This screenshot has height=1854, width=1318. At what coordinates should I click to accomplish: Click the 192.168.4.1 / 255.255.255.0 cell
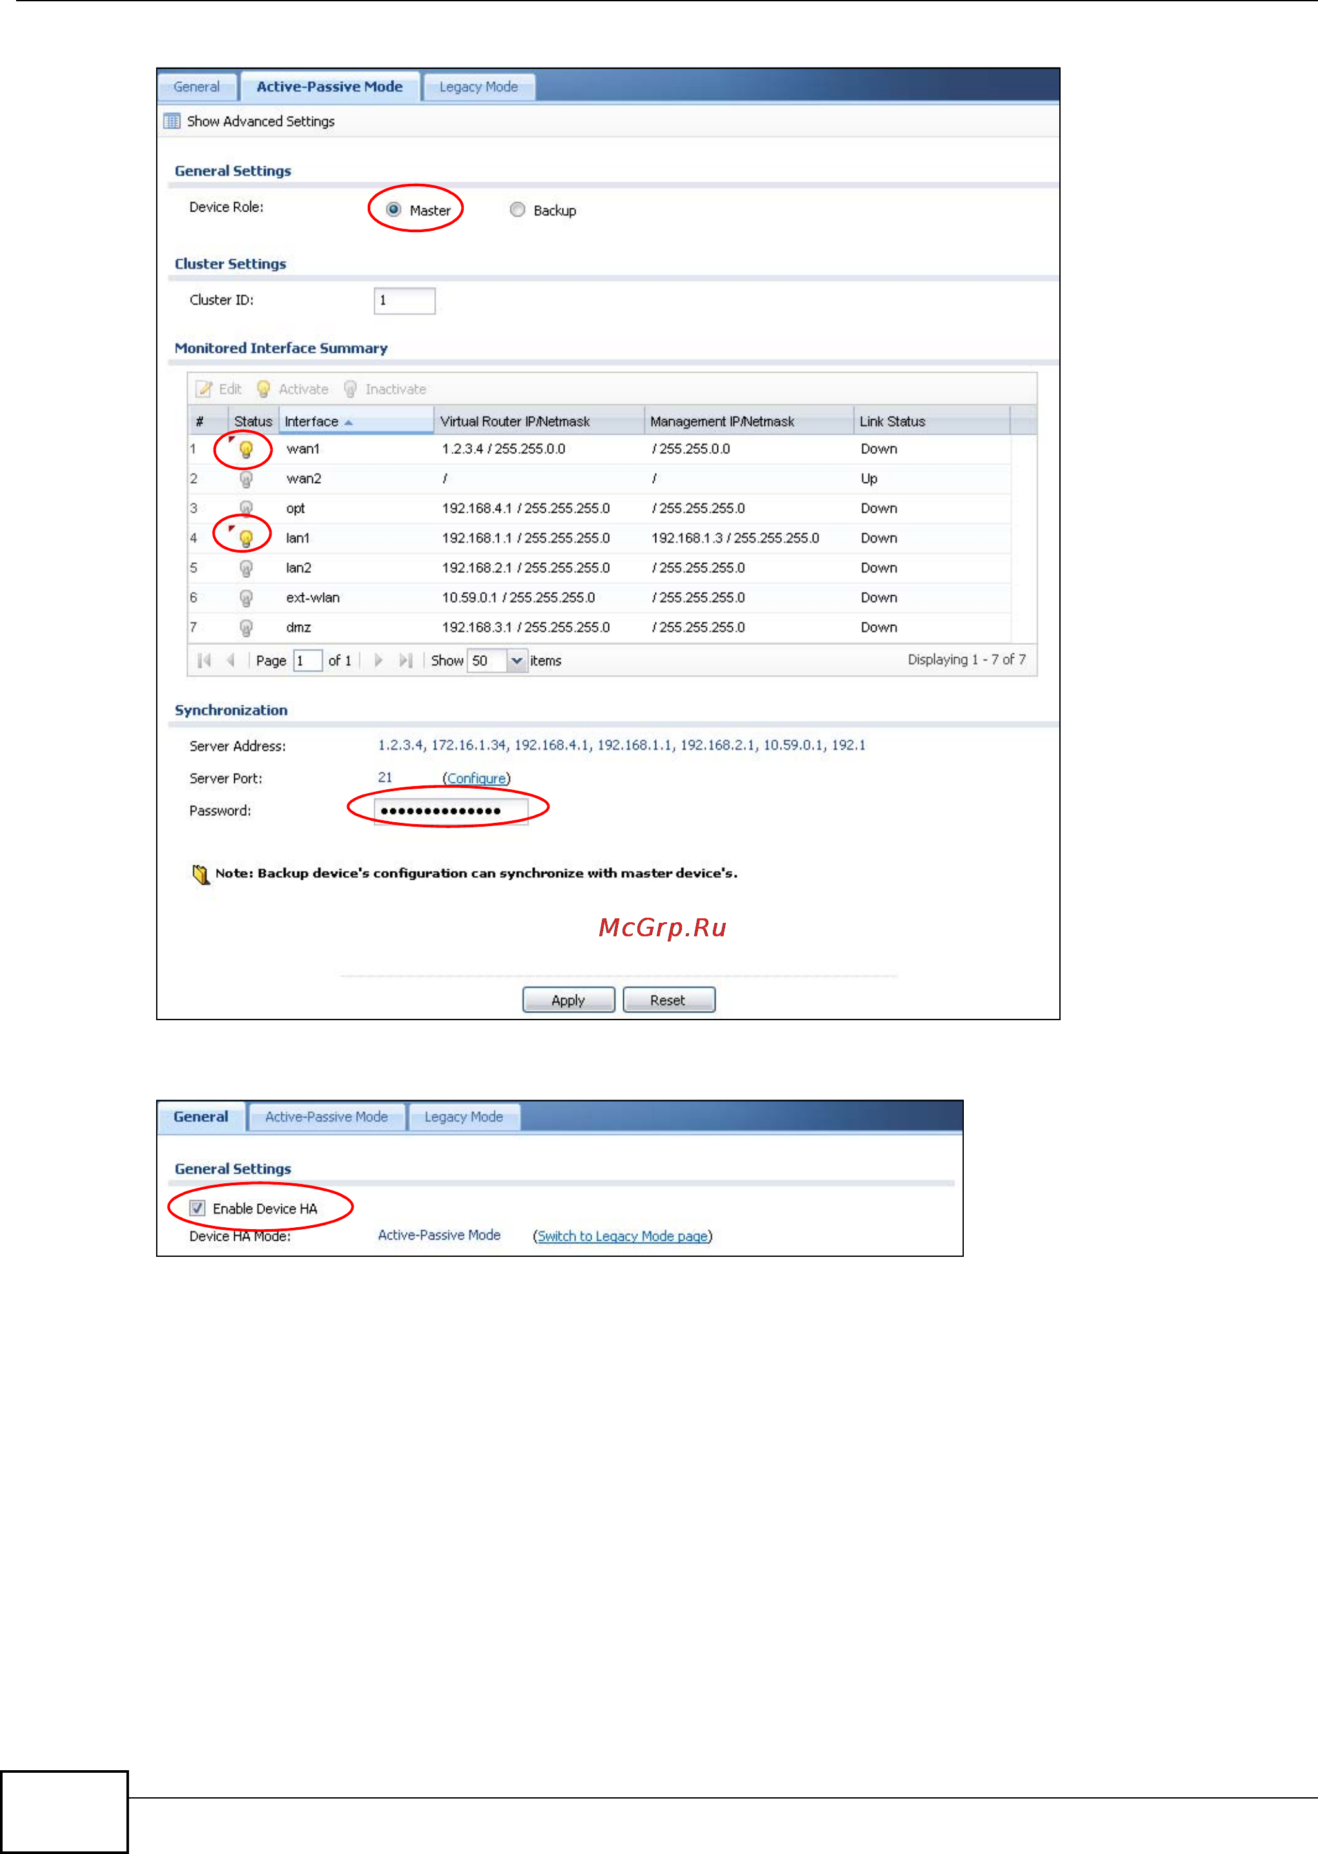point(526,509)
